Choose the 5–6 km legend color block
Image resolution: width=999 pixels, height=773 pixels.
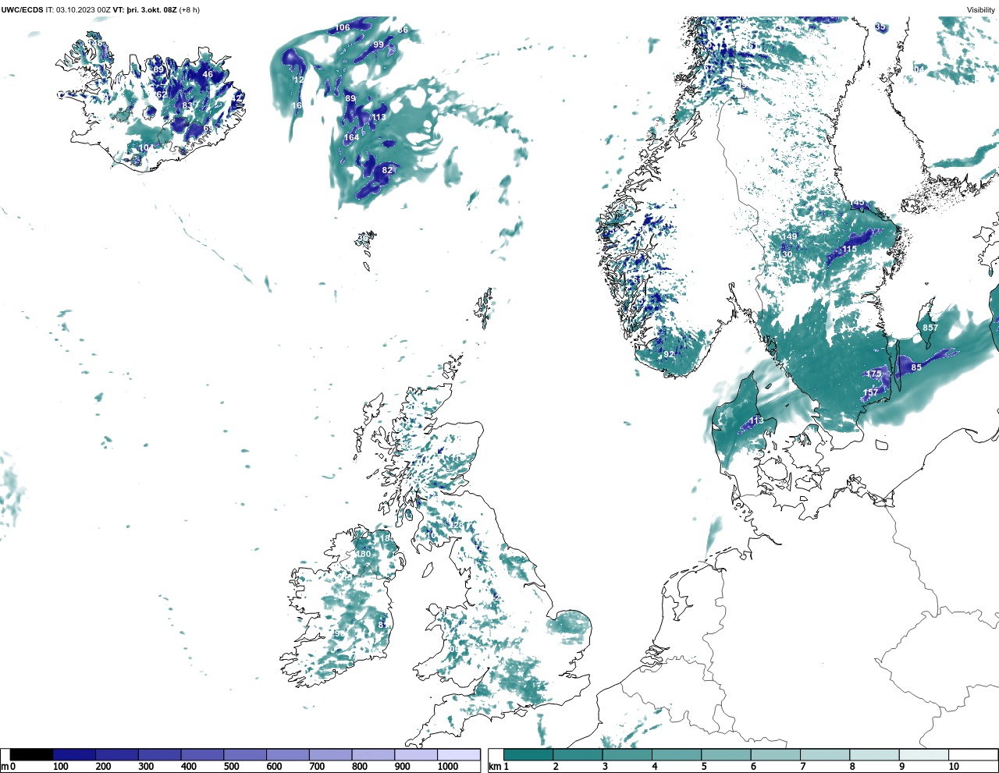pyautogui.click(x=726, y=755)
